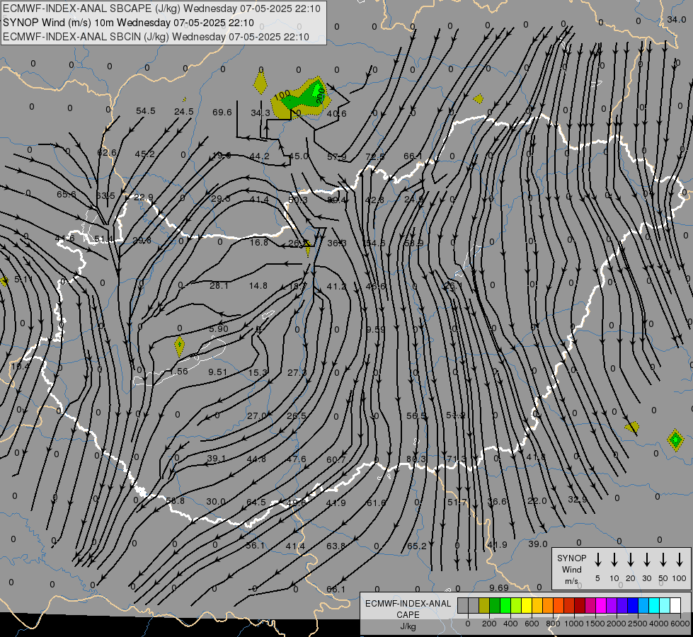693x637 pixels.
Task: Click the 63.8 value on the map
Action: 336,546
